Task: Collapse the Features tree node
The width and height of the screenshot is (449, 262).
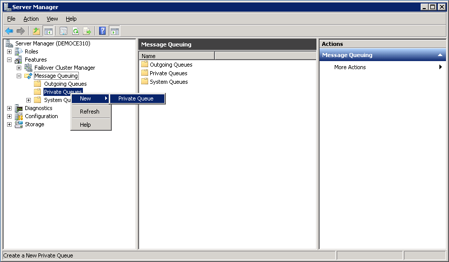Action: click(9, 60)
